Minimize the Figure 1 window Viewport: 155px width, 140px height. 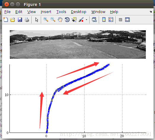point(12,4)
